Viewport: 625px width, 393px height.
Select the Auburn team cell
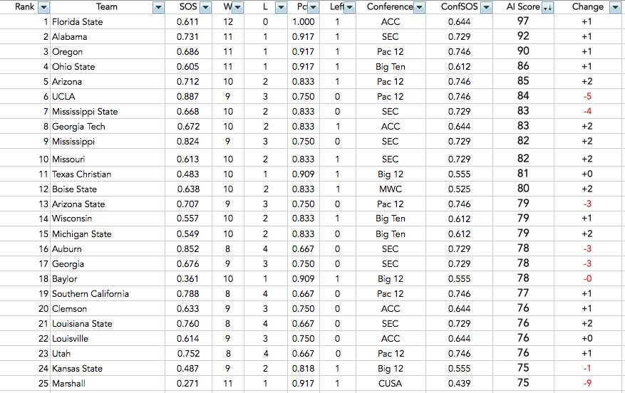coord(108,249)
